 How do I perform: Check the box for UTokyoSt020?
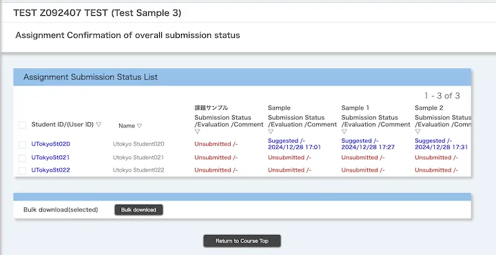(x=22, y=145)
